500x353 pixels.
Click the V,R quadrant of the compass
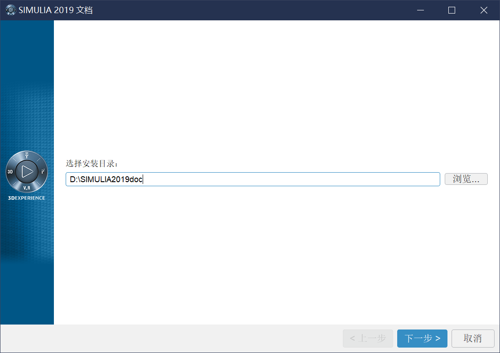pos(27,187)
